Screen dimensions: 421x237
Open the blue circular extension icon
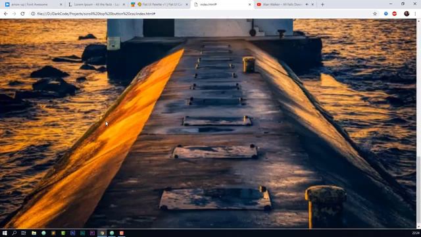tap(386, 14)
